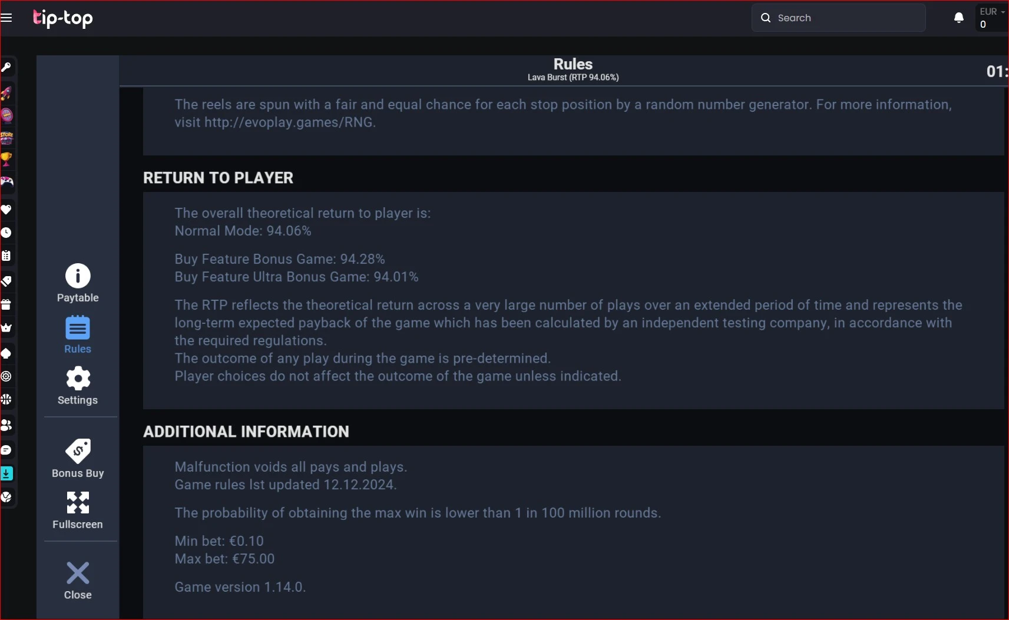Open the rocket icon in sidebar
Viewport: 1009px width, 620px height.
point(6,93)
